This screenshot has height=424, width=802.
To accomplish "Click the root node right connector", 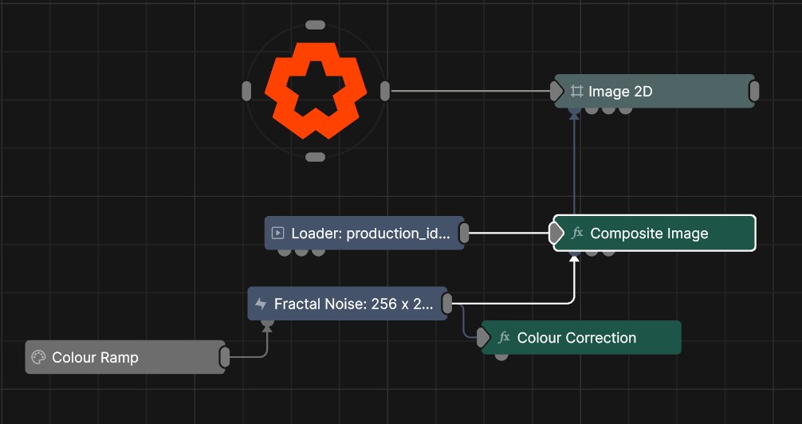I will (x=385, y=91).
